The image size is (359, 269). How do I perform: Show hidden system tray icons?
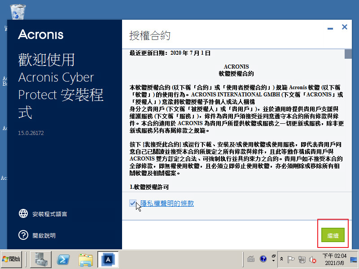point(282,259)
